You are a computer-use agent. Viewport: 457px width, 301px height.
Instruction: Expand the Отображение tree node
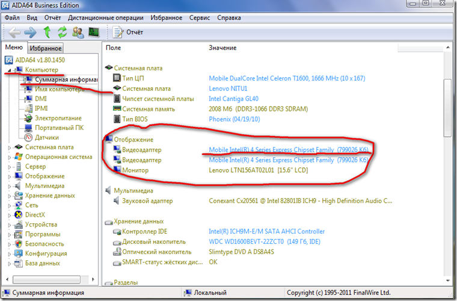coord(10,177)
